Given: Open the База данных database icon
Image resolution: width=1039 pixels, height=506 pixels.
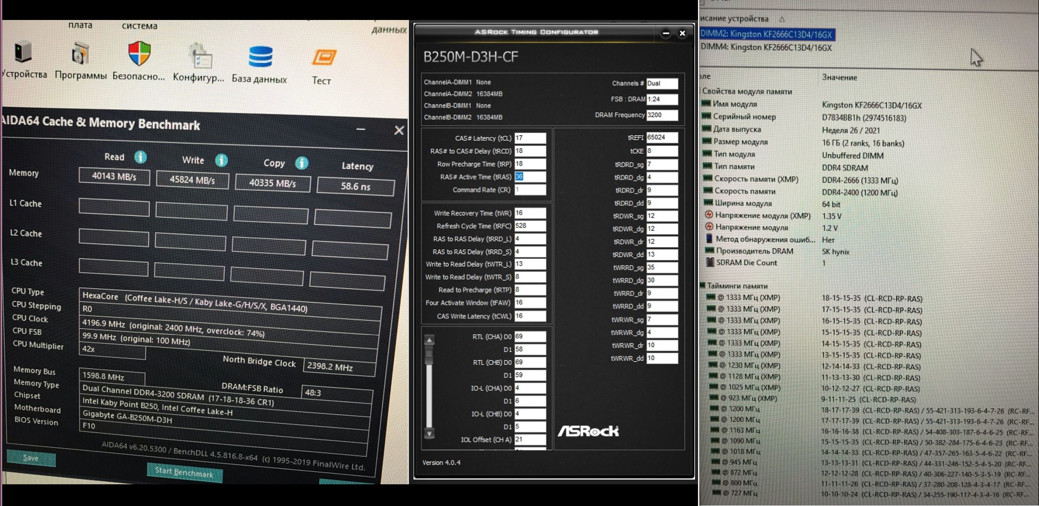Looking at the screenshot, I should 260,57.
